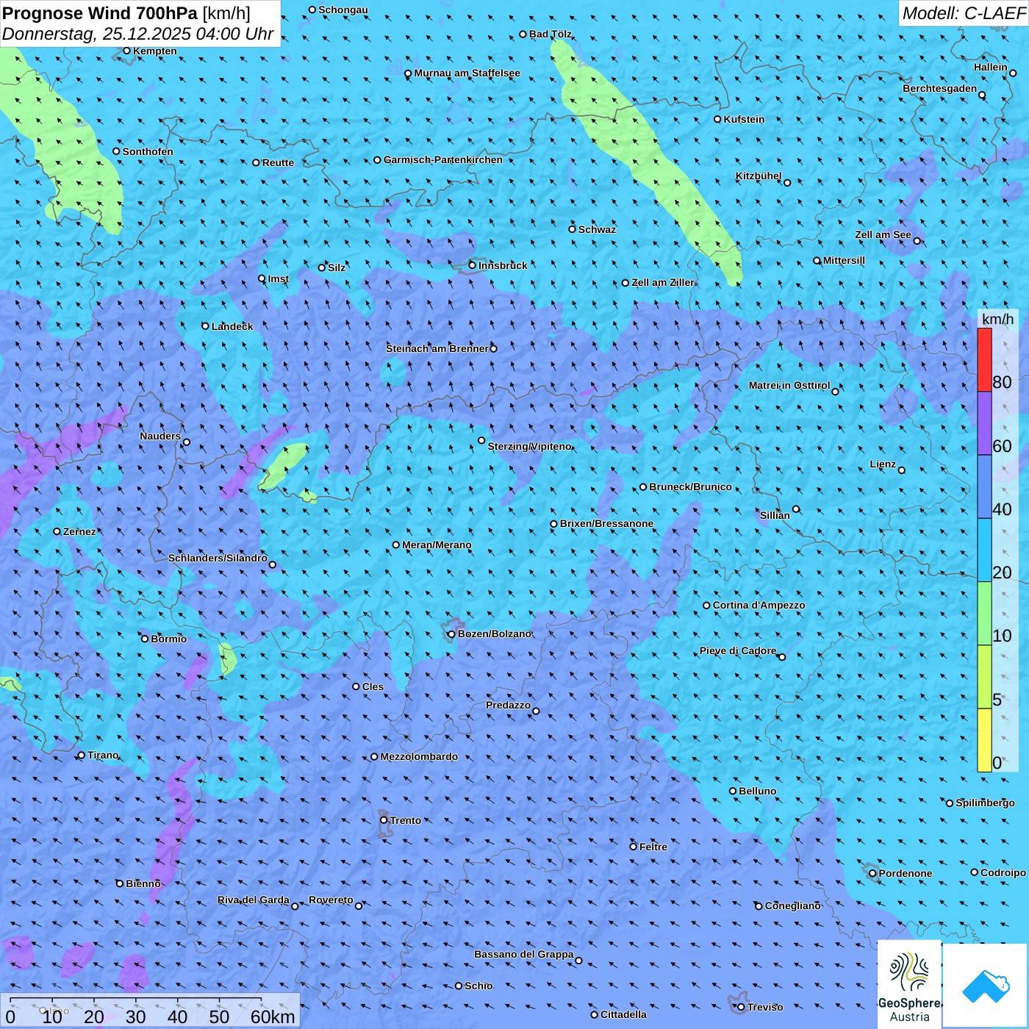
Task: Click the Imst city label
Action: [x=279, y=279]
